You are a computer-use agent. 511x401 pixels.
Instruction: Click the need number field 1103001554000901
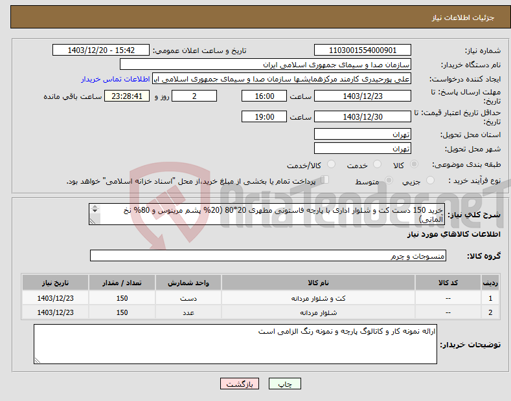coord(363,50)
